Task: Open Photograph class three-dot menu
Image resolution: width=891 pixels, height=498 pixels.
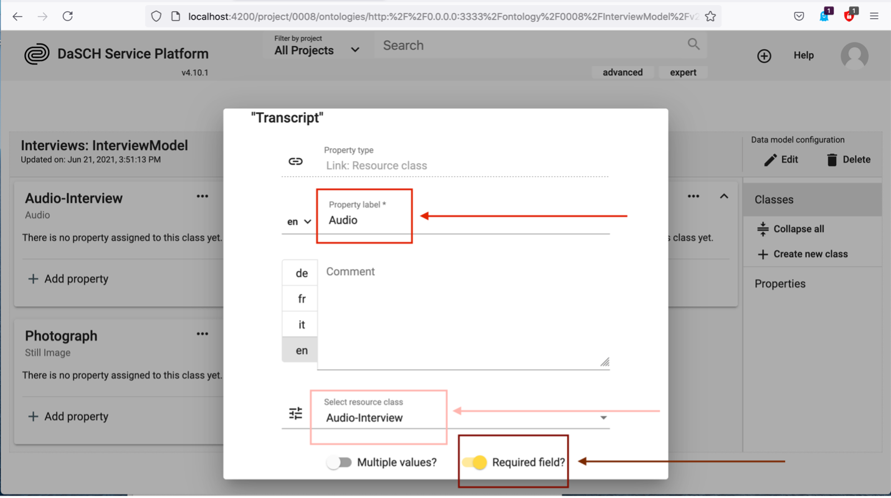Action: (202, 334)
